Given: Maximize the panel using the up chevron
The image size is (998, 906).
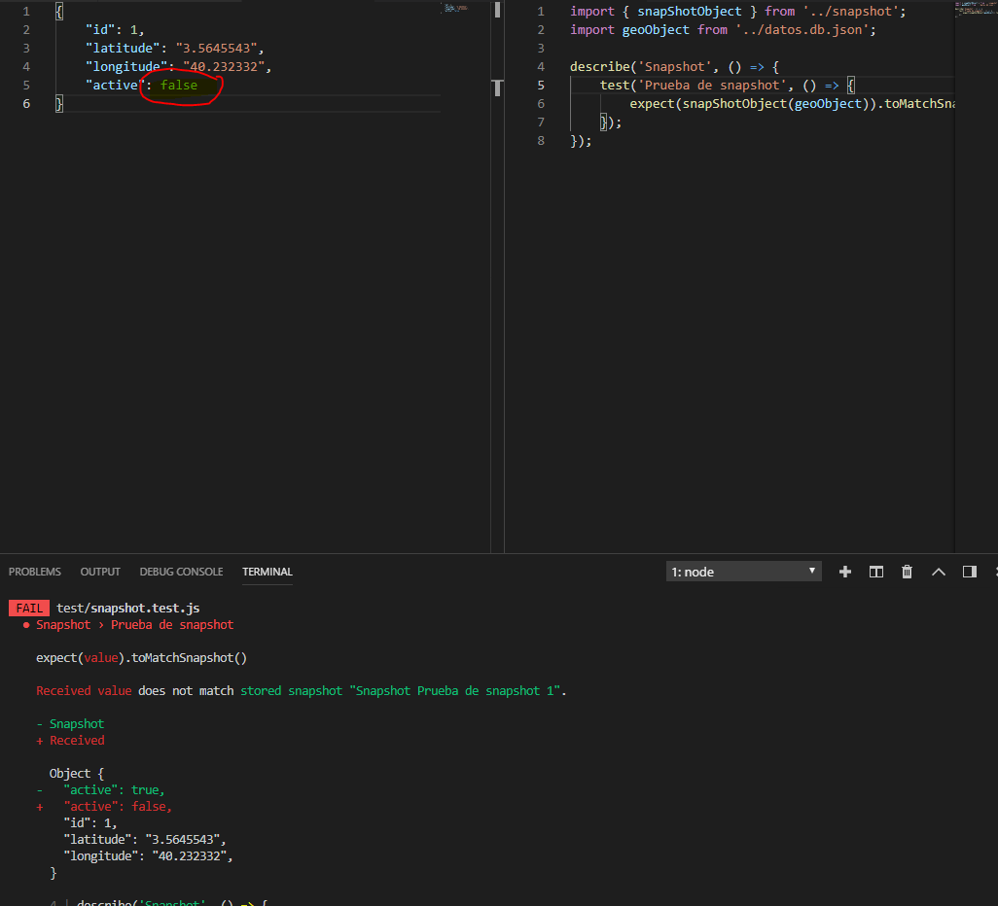Looking at the screenshot, I should click(938, 572).
